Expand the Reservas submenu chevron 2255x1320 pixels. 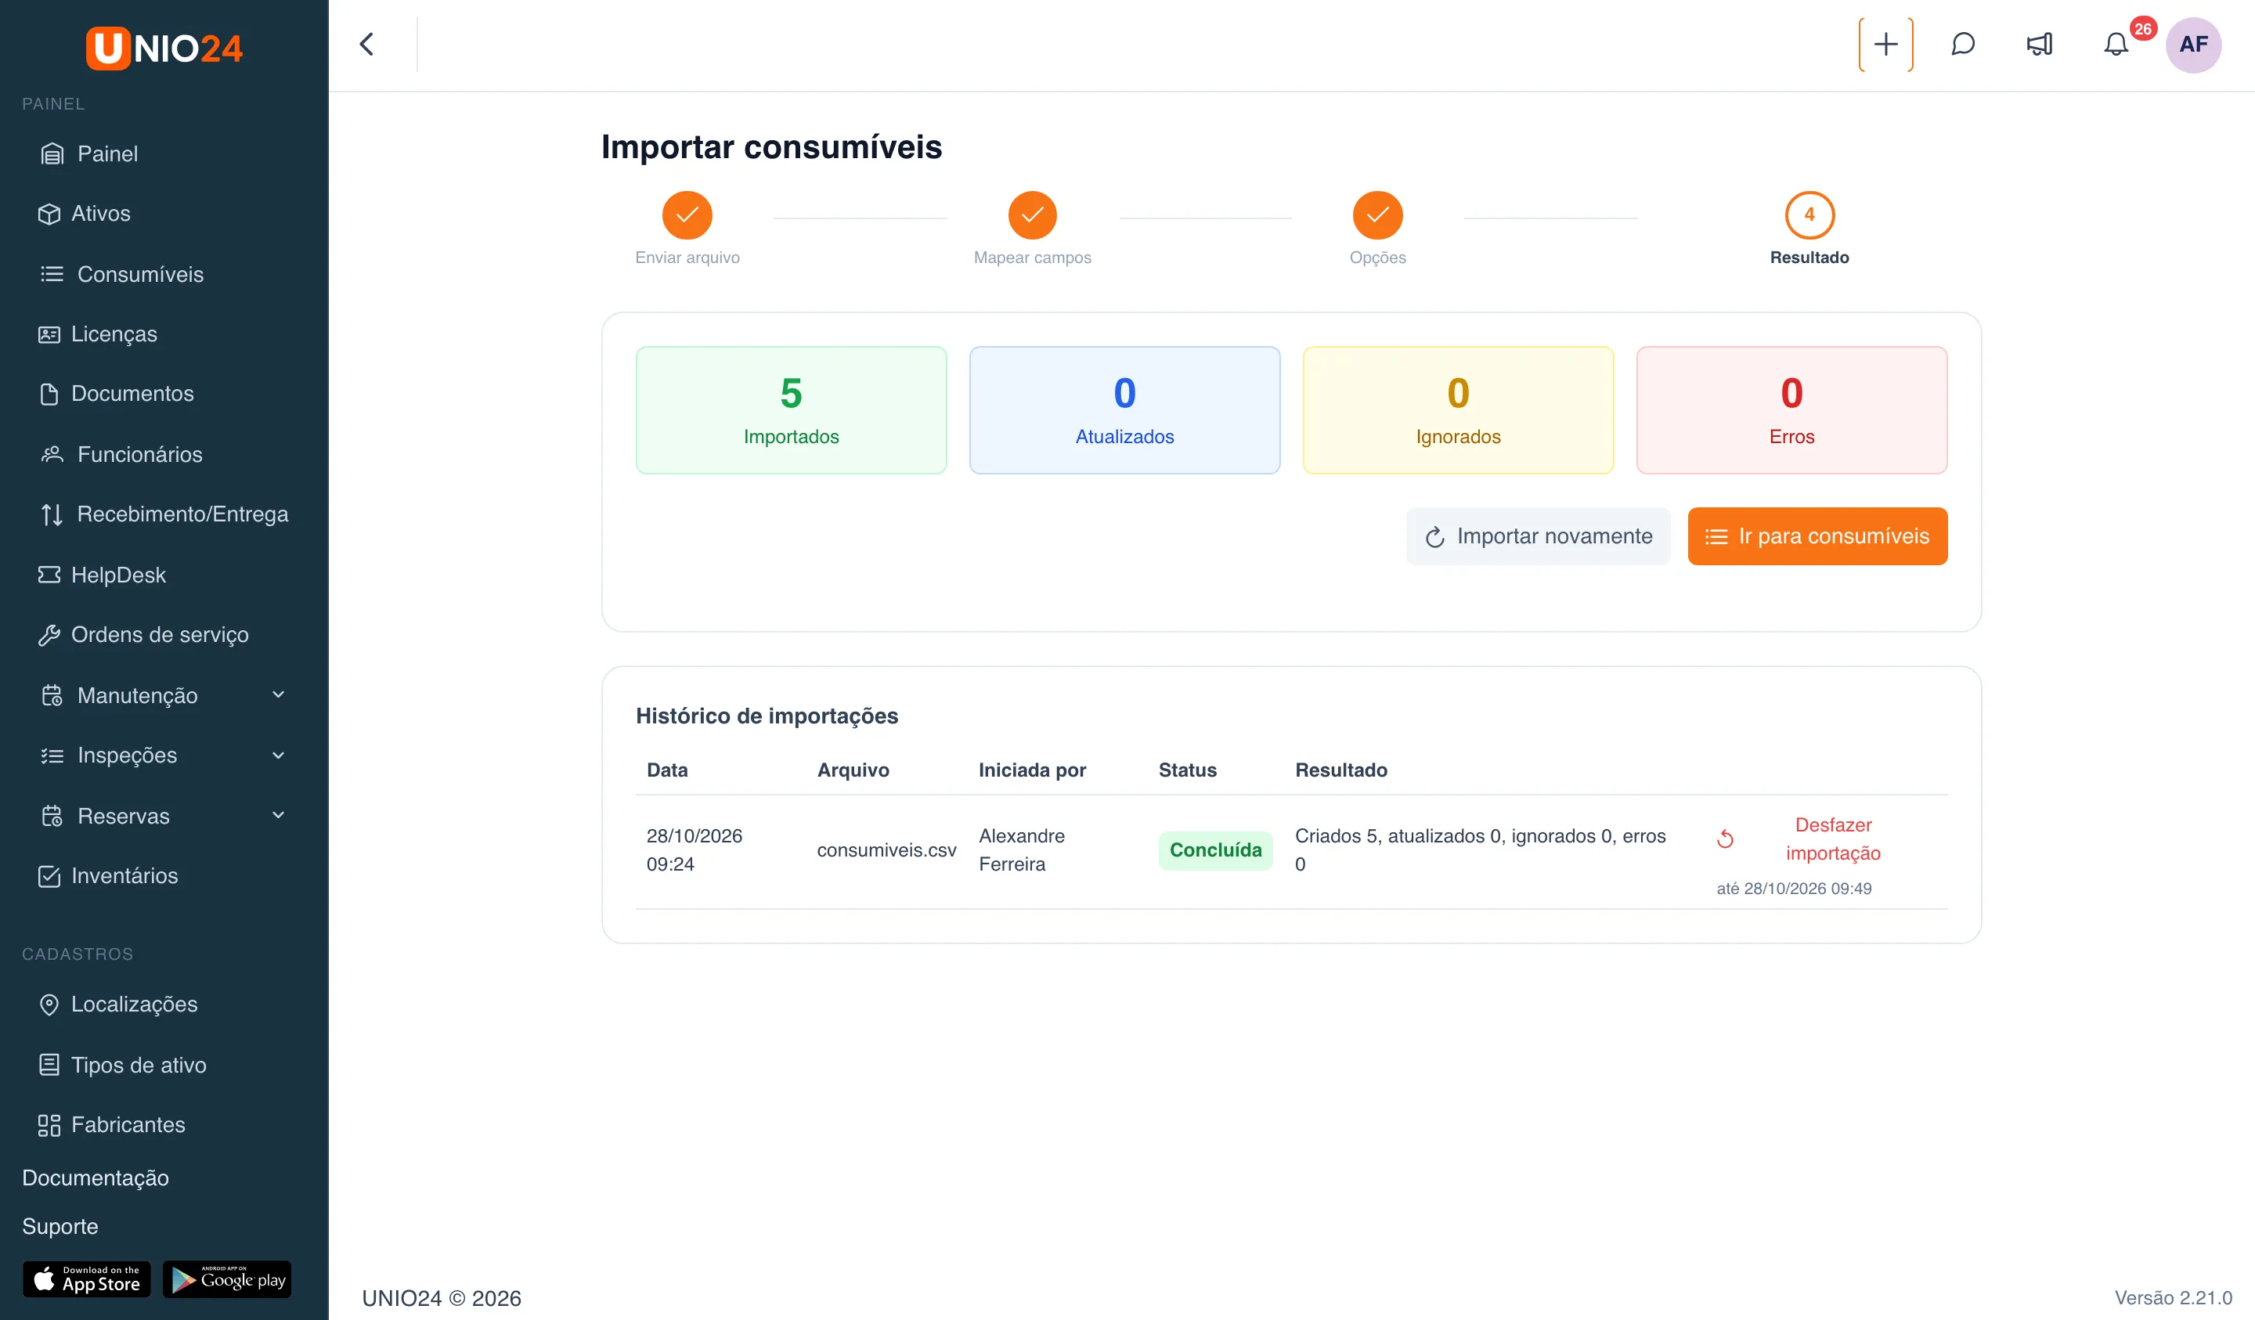pyautogui.click(x=278, y=815)
